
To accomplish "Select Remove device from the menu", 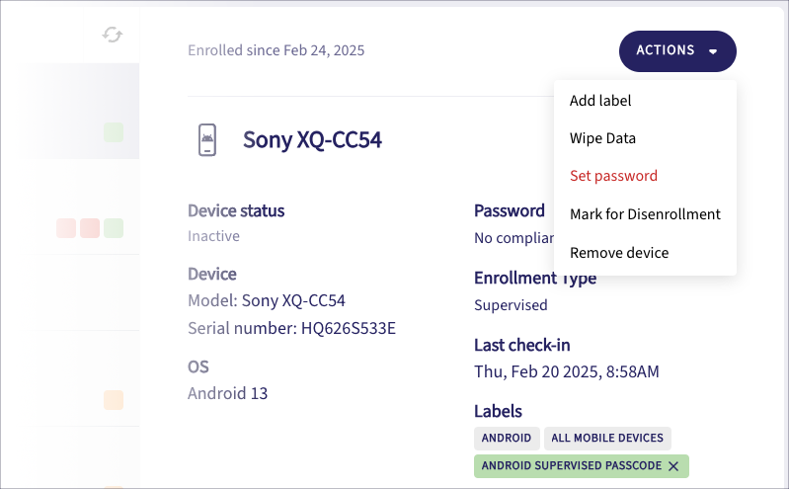I will pos(619,253).
